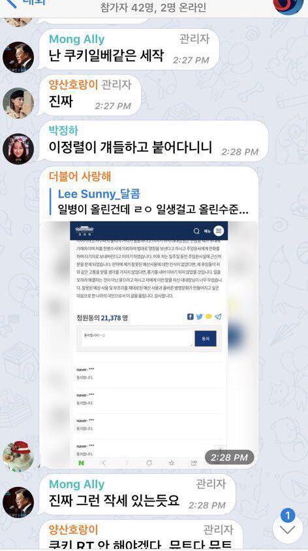
Task: Open the group profile picture
Action: (288, 5)
